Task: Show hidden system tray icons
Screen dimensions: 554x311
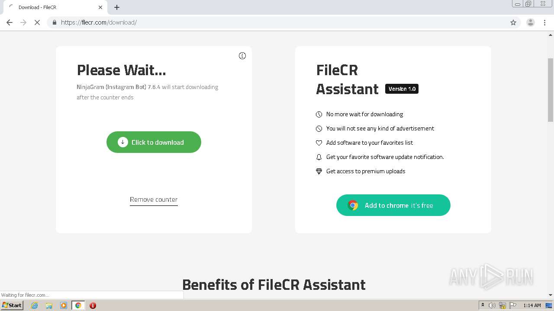Action: pyautogui.click(x=483, y=305)
